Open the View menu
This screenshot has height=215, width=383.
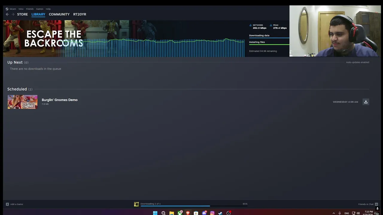click(x=21, y=9)
